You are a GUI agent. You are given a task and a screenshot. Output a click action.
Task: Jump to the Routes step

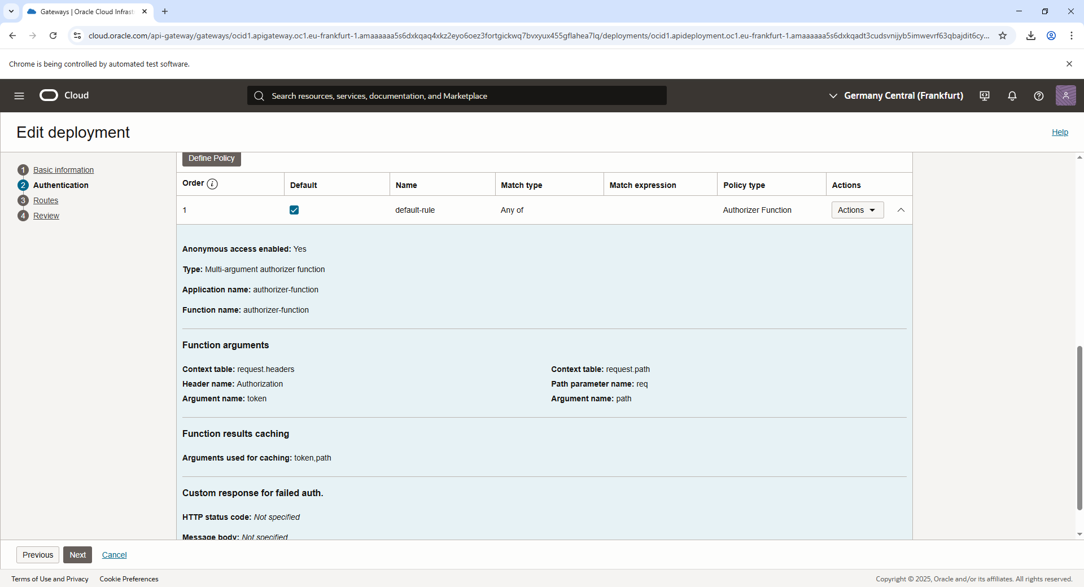click(46, 200)
